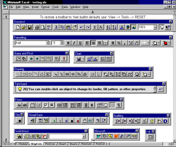Screen dimensions: 176x147
Task: Switch to the Sheet1 tab
Action: point(62,144)
